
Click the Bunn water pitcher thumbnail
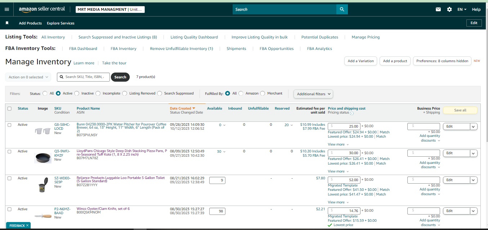(x=42, y=131)
